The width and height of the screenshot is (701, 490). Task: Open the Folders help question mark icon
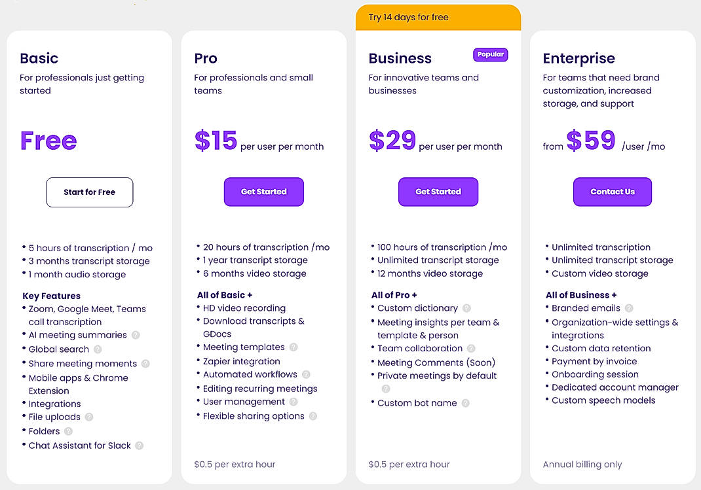click(69, 431)
